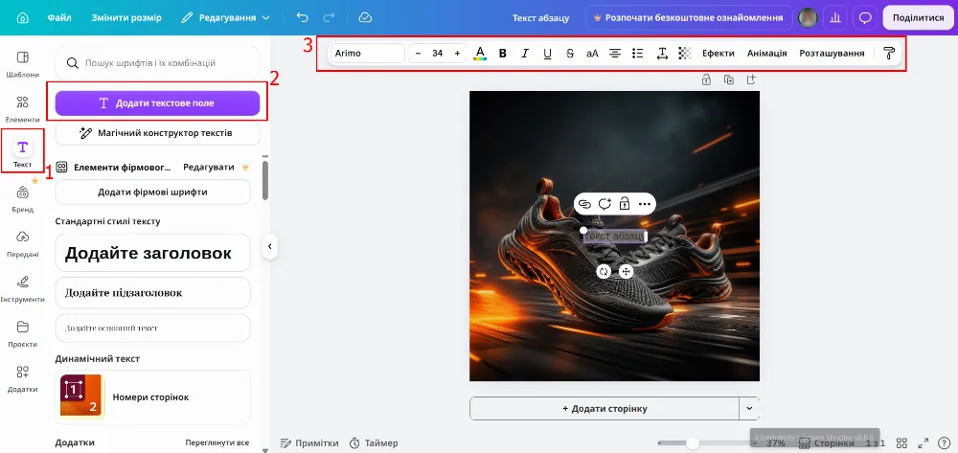Click the Поділитися button
The image size is (958, 453).
[x=918, y=17]
